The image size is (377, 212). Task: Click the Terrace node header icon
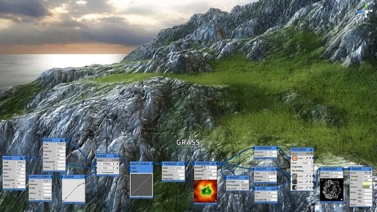[x=181, y=164]
